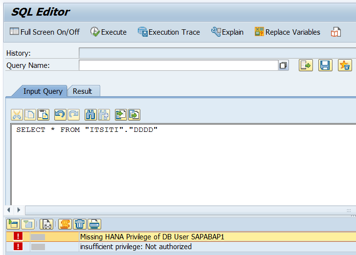Click the SELECT * FROM query text
356x255 pixels.
coord(87,130)
